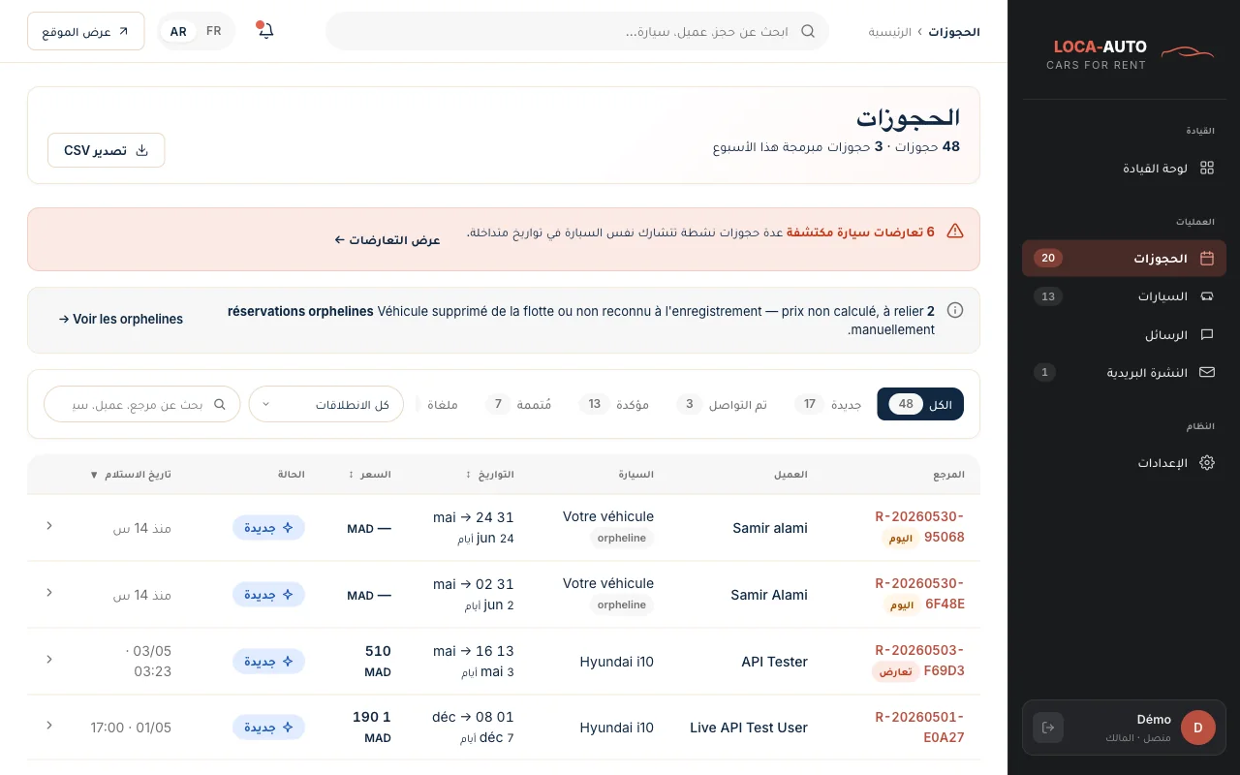Click customer name Samir alami
This screenshot has width=1240, height=775.
coord(769,528)
